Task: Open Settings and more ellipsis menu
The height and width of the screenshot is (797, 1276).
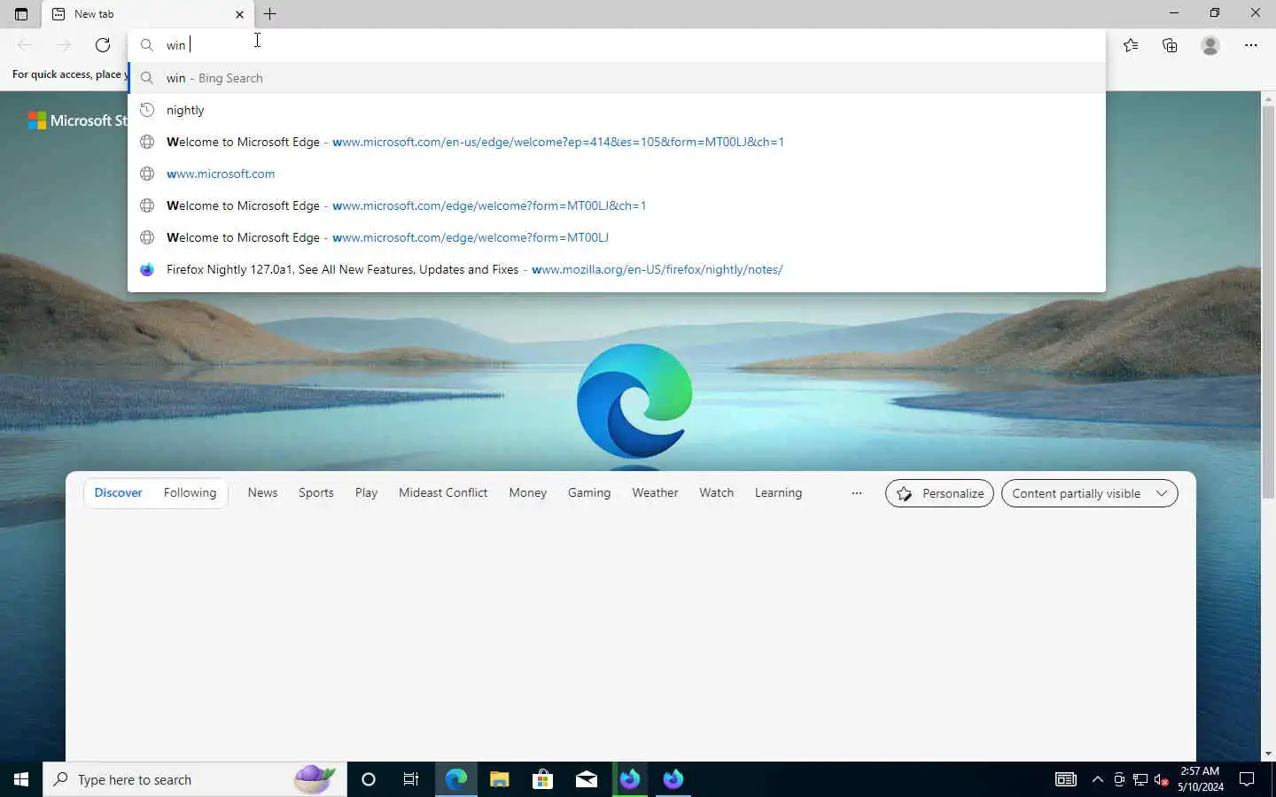Action: coord(1251,45)
